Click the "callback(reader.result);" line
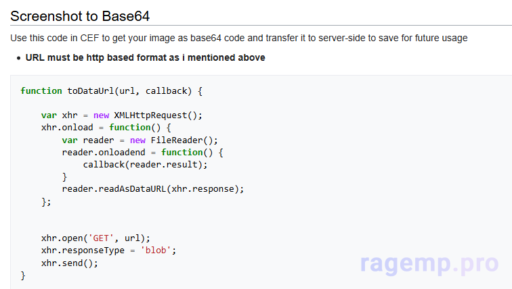The height and width of the screenshot is (289, 512). click(145, 164)
